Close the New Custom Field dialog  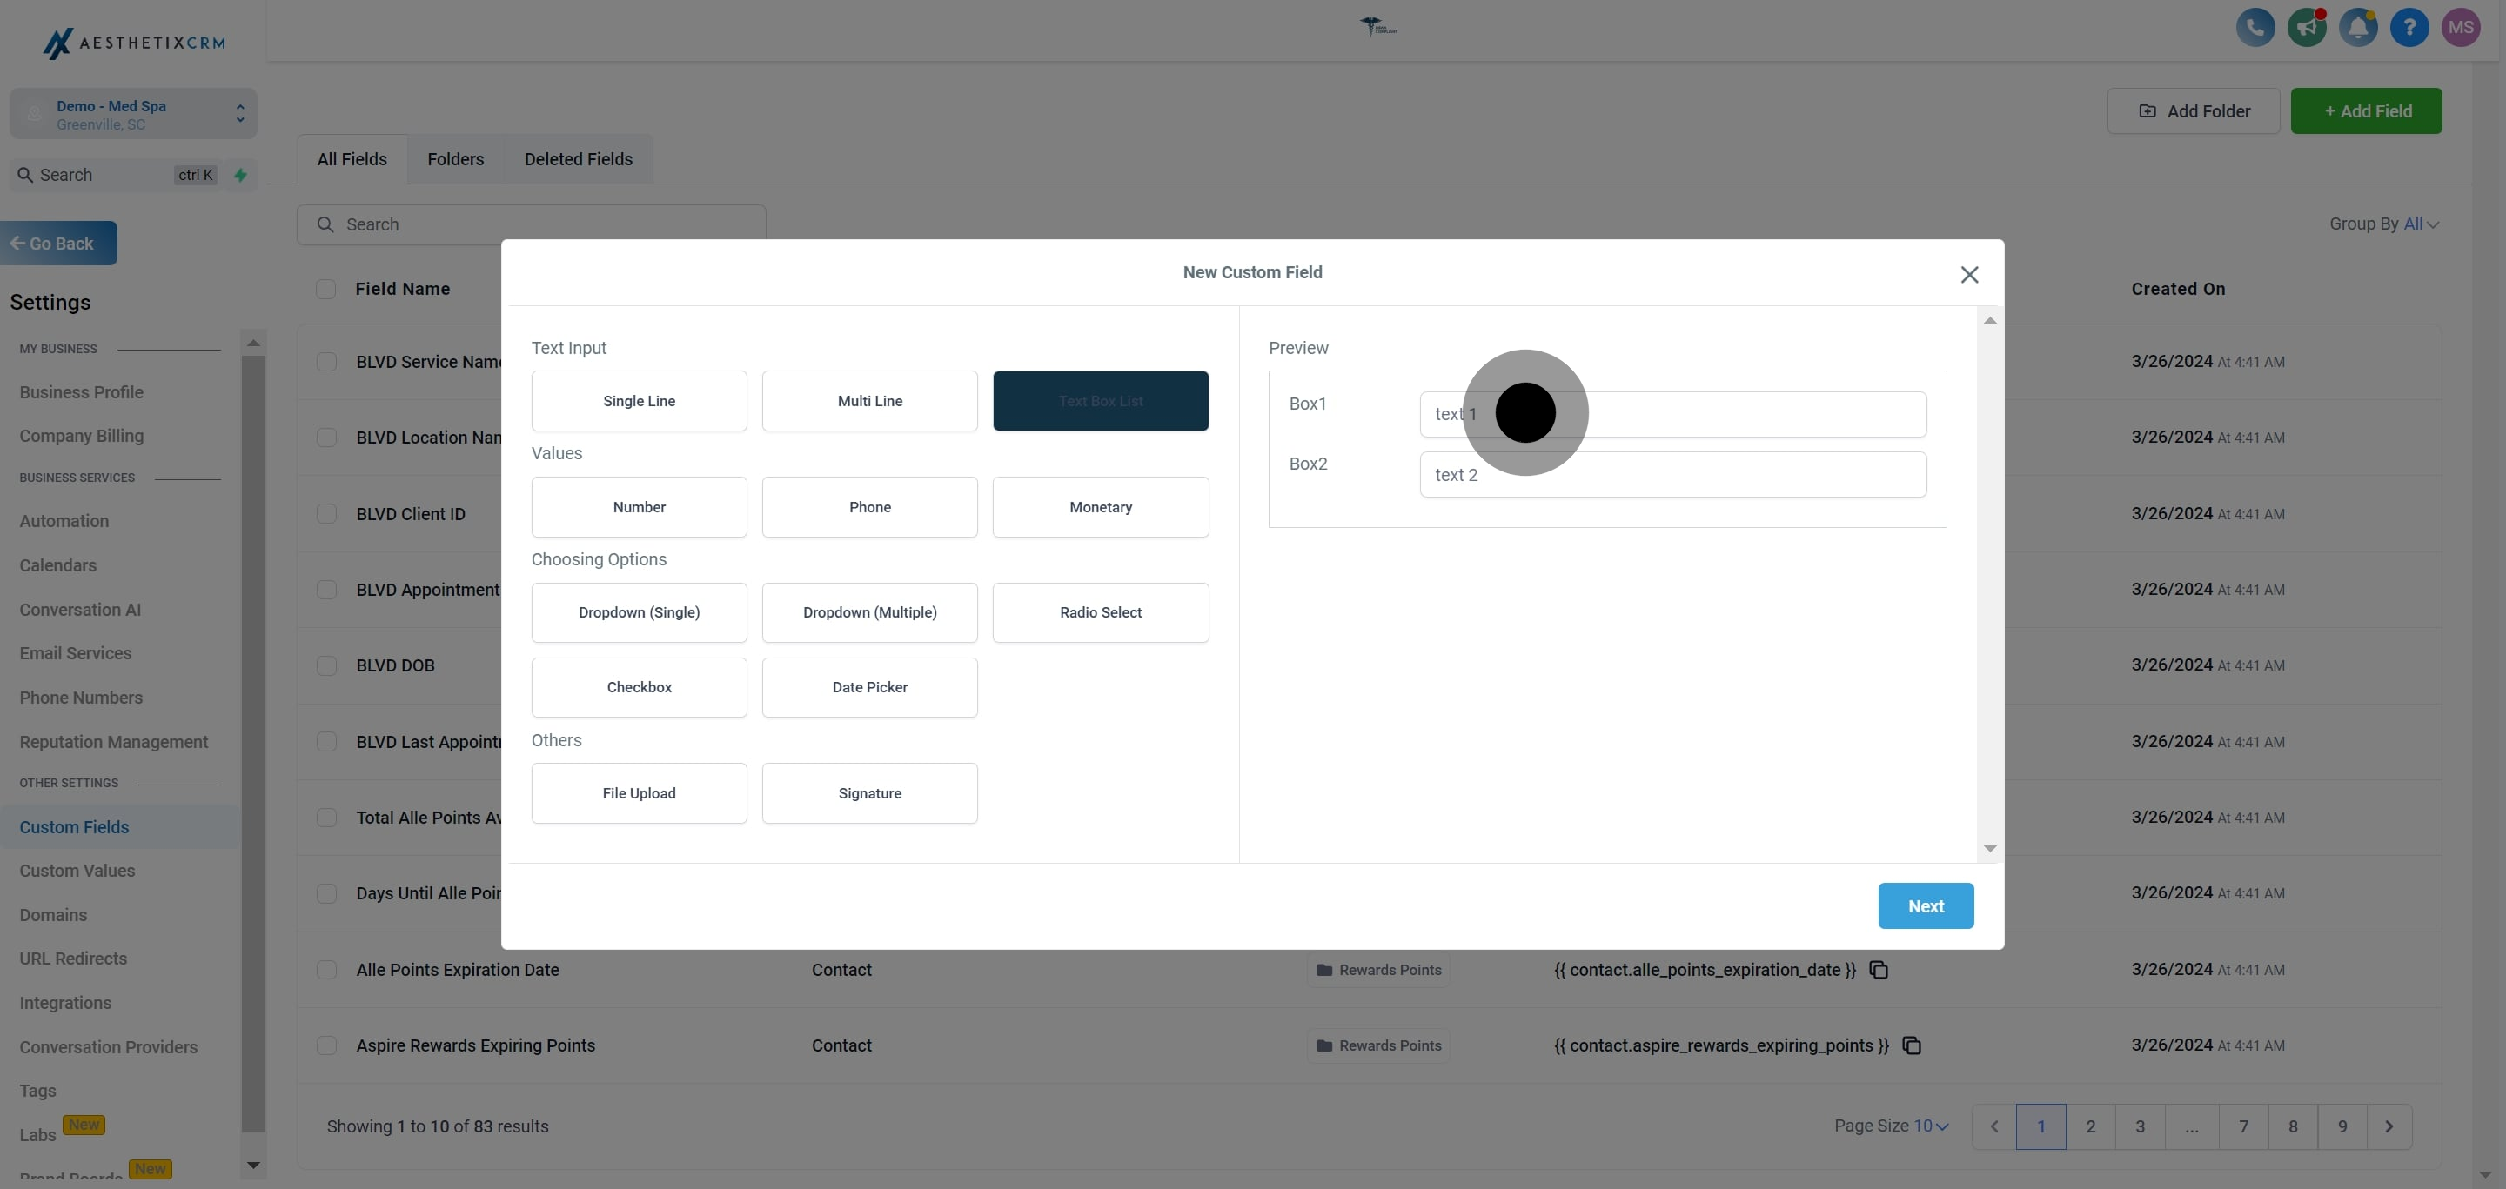tap(1969, 275)
